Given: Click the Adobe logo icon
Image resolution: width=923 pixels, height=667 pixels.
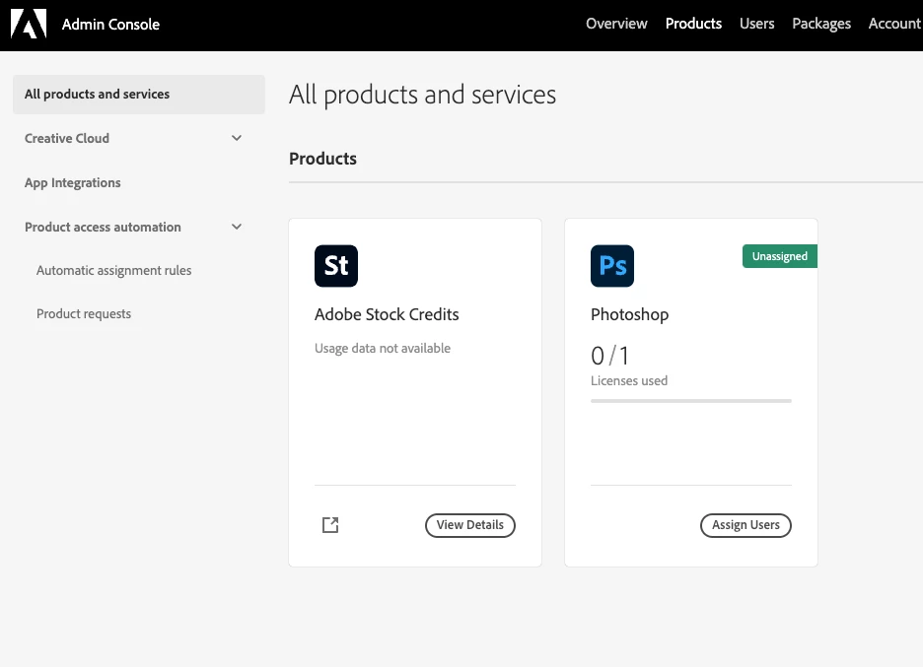Looking at the screenshot, I should point(29,24).
